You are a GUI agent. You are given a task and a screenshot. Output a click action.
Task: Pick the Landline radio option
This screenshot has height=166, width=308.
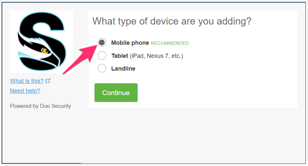[102, 68]
